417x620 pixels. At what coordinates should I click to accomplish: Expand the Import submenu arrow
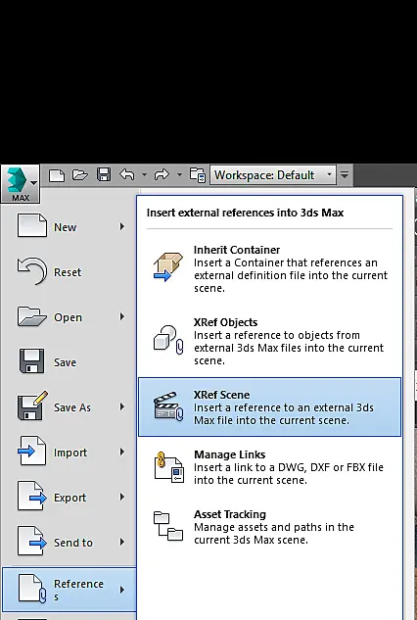(x=122, y=452)
